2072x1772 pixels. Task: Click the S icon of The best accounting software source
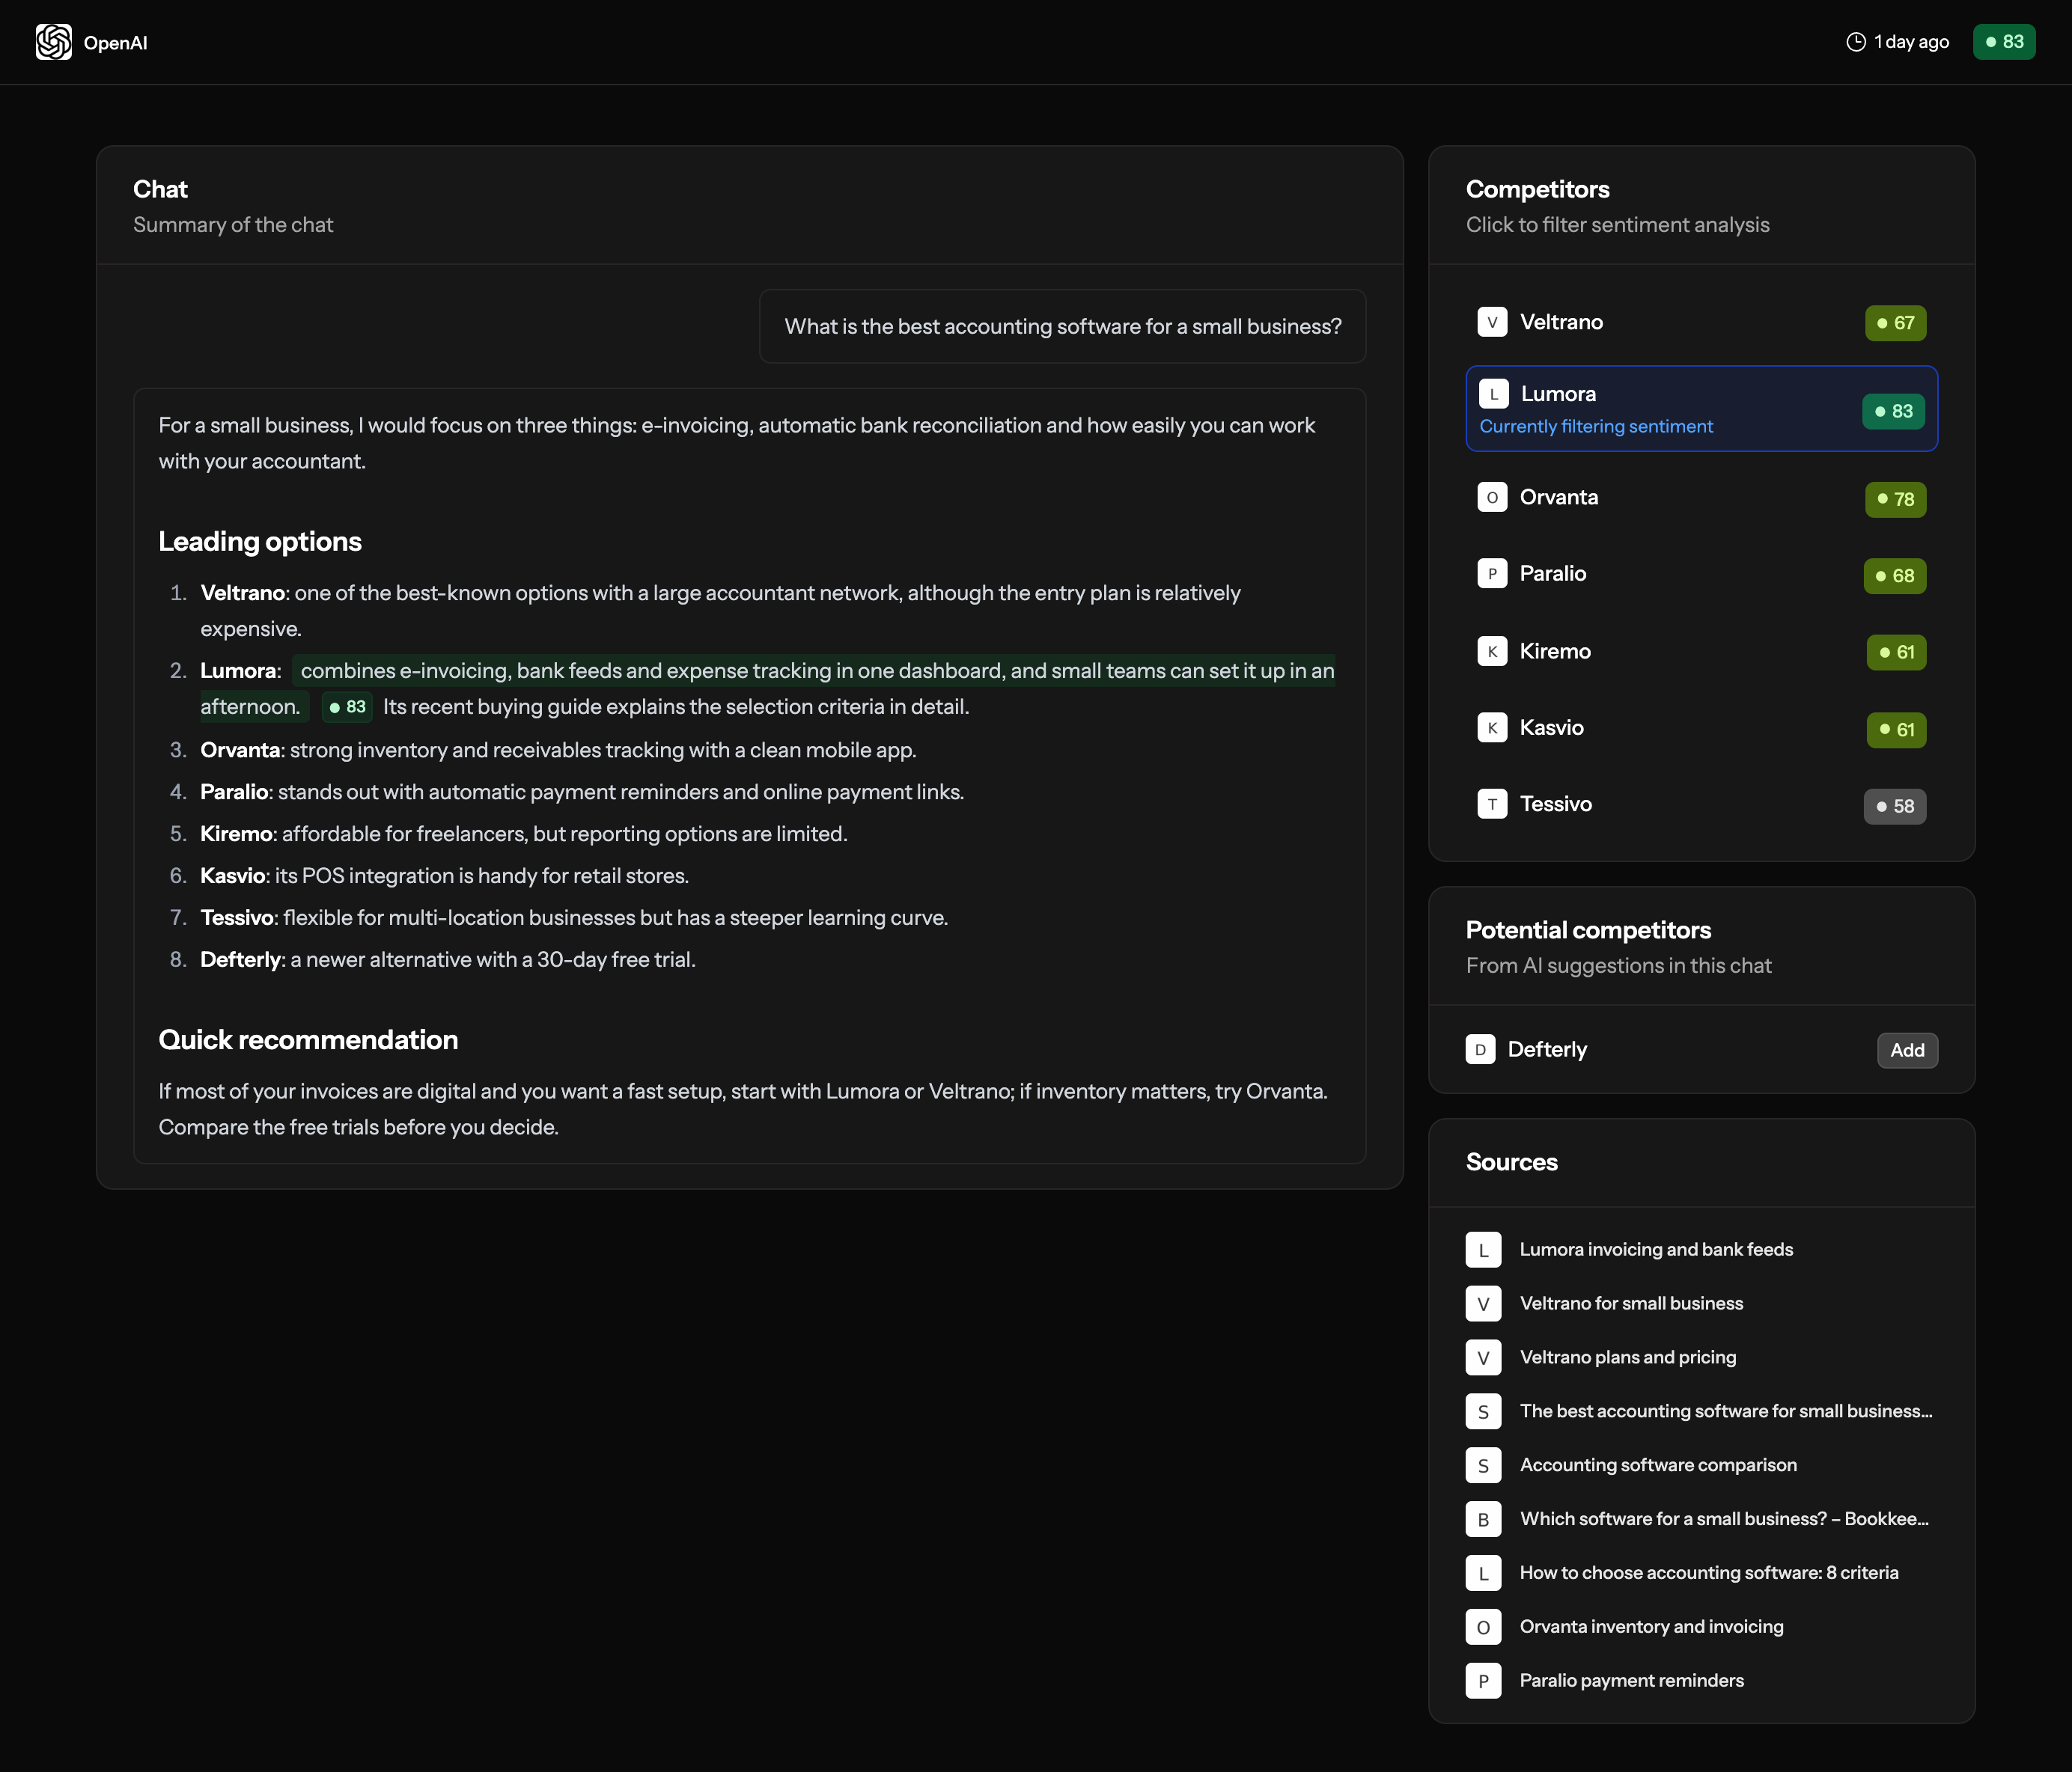click(x=1483, y=1411)
